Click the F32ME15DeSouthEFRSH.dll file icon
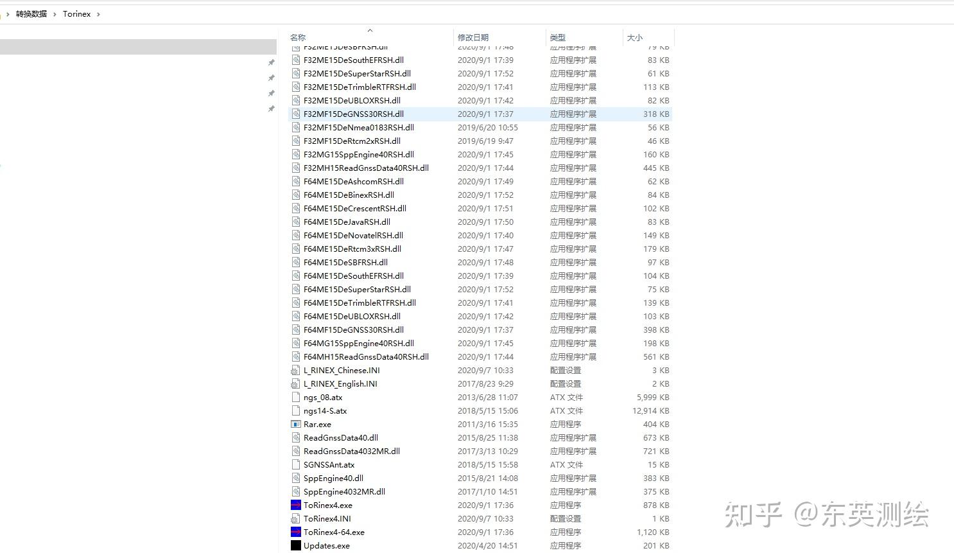Image resolution: width=954 pixels, height=553 pixels. coord(296,60)
